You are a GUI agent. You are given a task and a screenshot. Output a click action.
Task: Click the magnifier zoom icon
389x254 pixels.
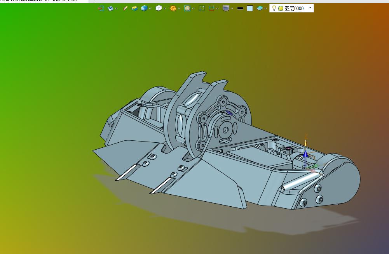click(187, 9)
